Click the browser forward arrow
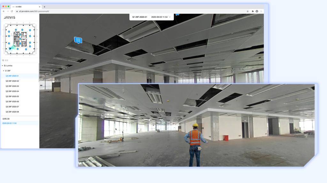 [x=8, y=11]
